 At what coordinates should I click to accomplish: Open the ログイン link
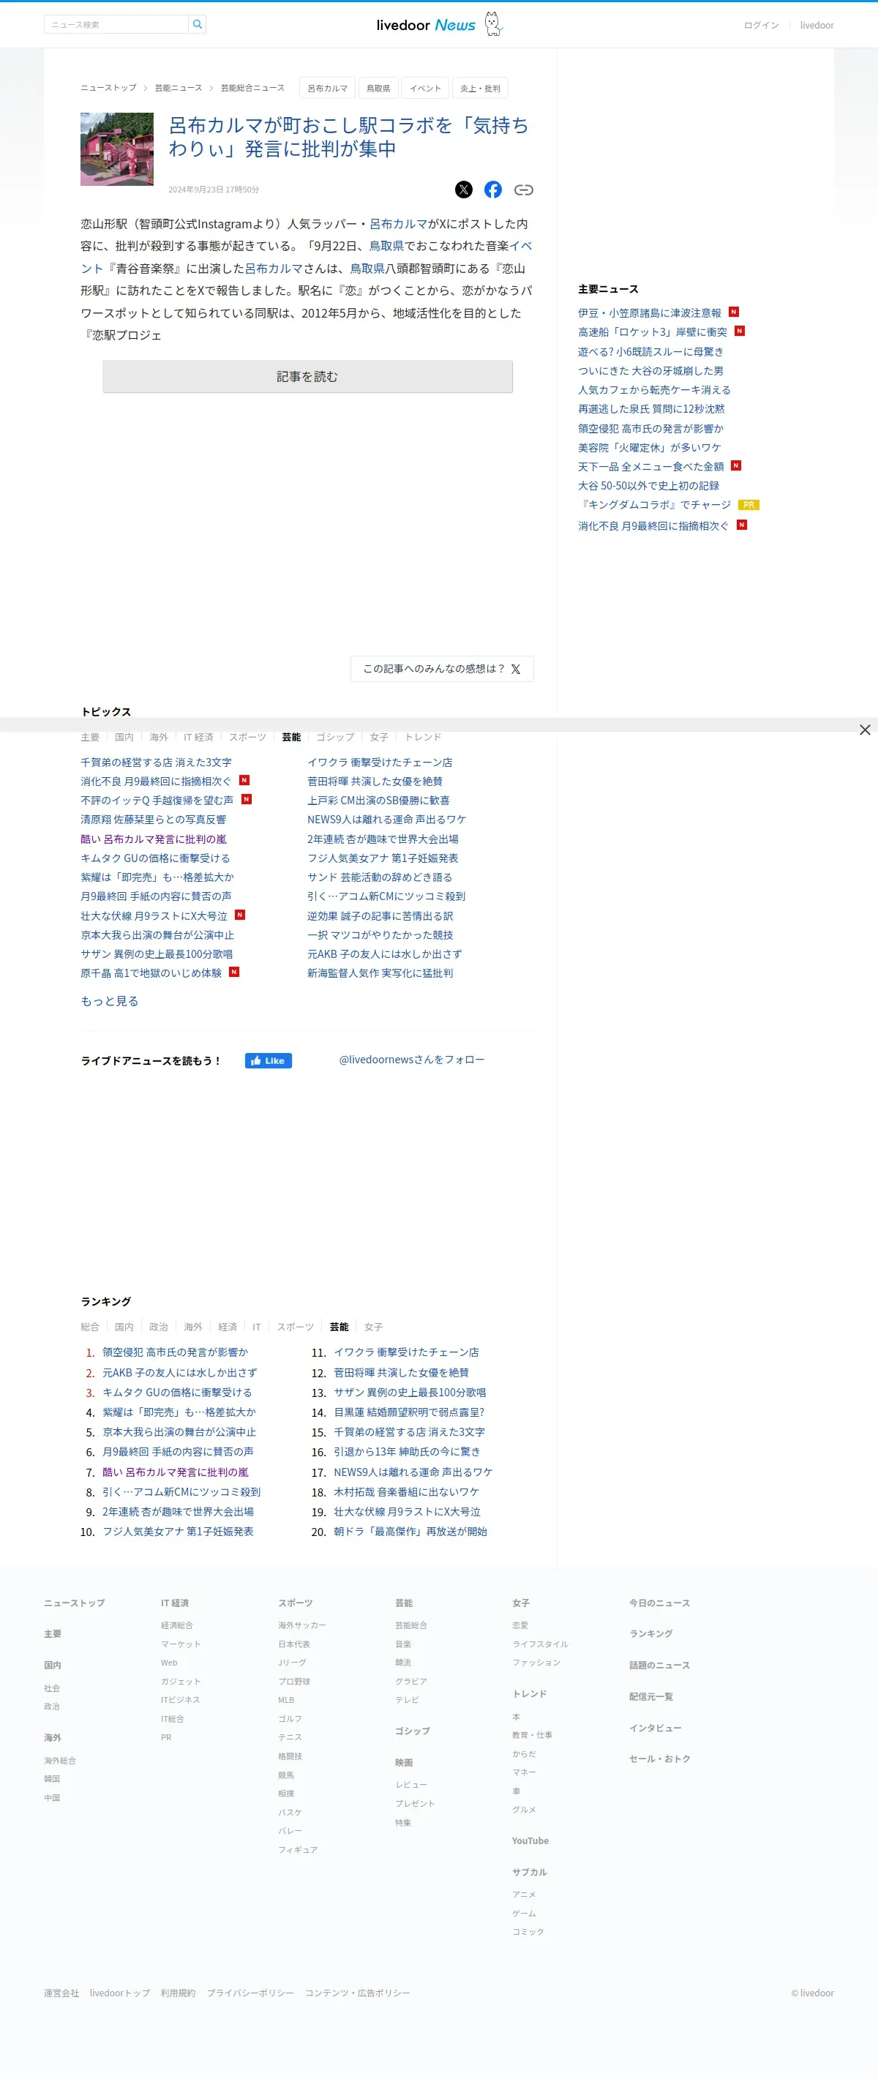761,25
